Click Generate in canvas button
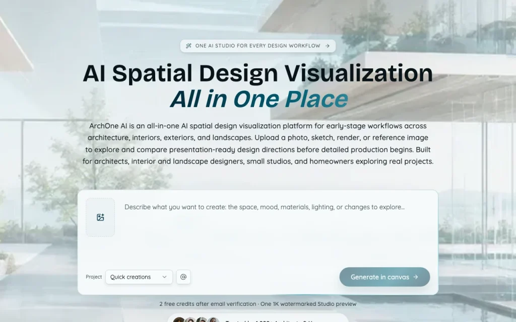 384,277
